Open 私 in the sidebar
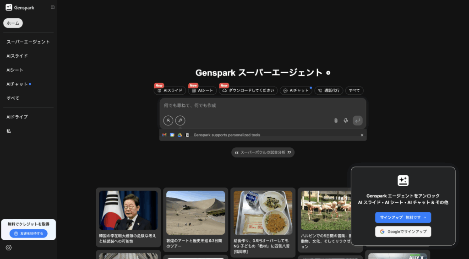This screenshot has width=469, height=259. (9, 131)
